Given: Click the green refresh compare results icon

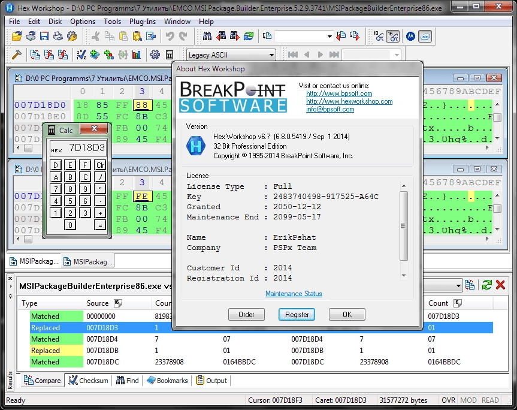Looking at the screenshot, I should (486, 285).
